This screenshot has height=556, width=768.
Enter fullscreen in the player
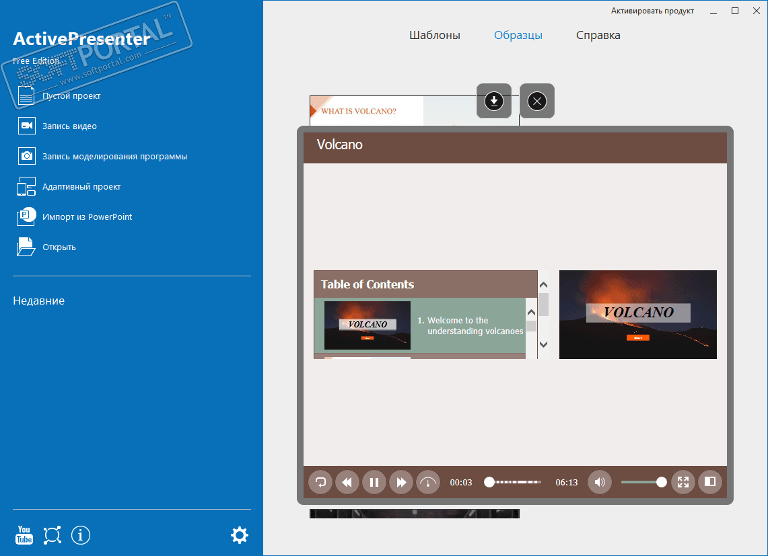pyautogui.click(x=683, y=482)
